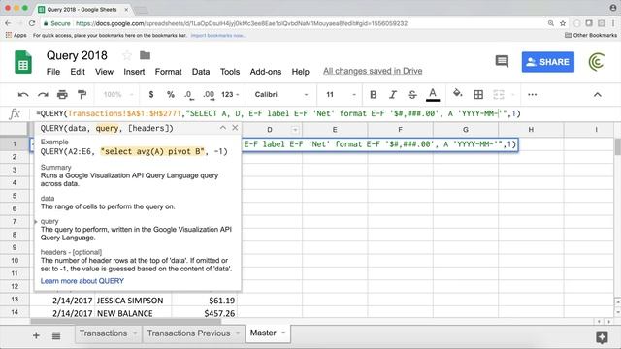Viewport: 621px width, 349px height.
Task: Click the $457.26 cell
Action: (x=205, y=313)
